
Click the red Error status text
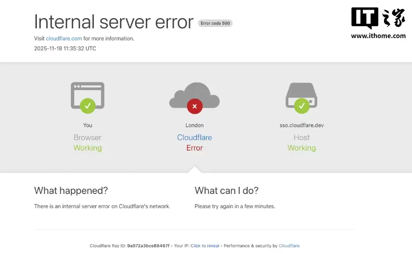point(194,148)
